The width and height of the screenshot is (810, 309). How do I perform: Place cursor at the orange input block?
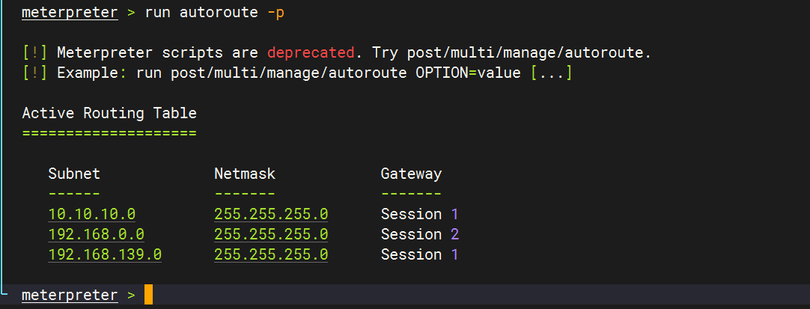[148, 295]
